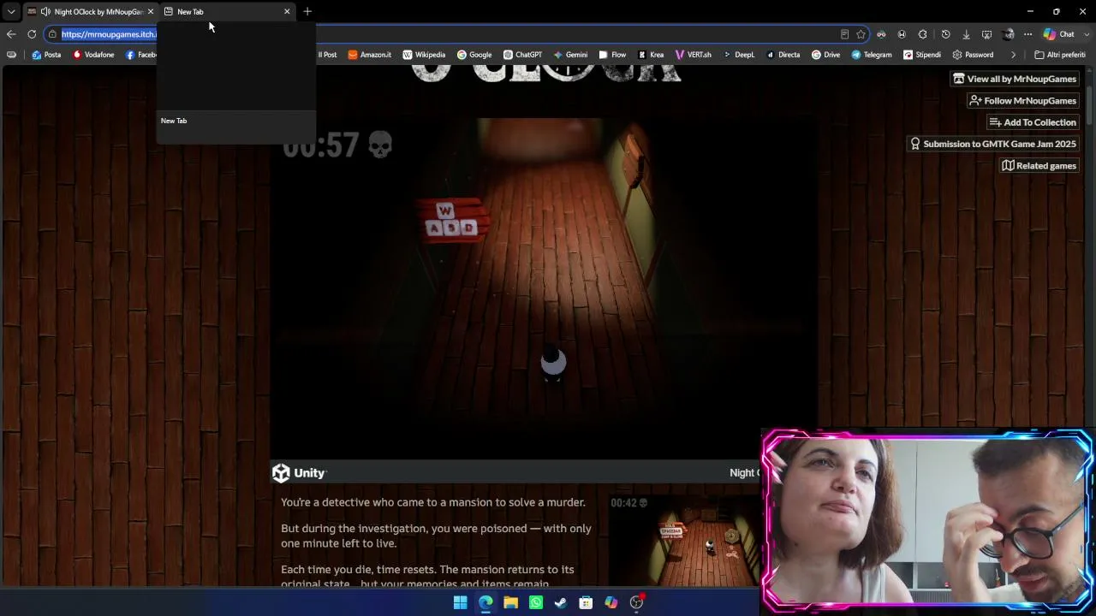Open File Explorer from the taskbar
This screenshot has height=616, width=1096.
click(x=510, y=602)
